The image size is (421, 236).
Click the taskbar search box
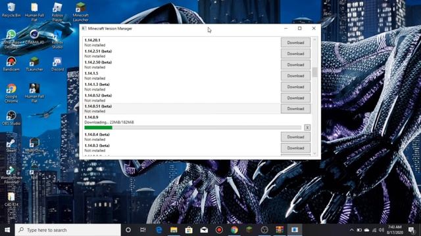coord(68,230)
